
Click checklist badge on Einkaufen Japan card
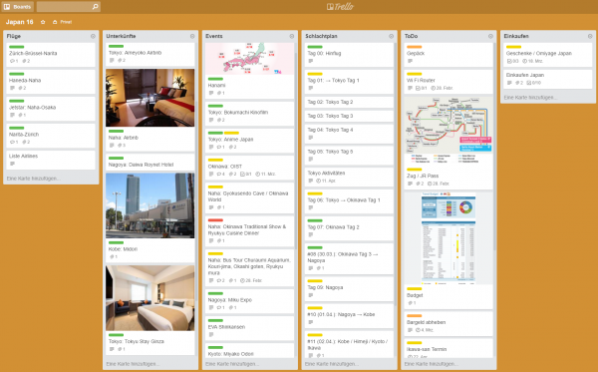pos(534,83)
